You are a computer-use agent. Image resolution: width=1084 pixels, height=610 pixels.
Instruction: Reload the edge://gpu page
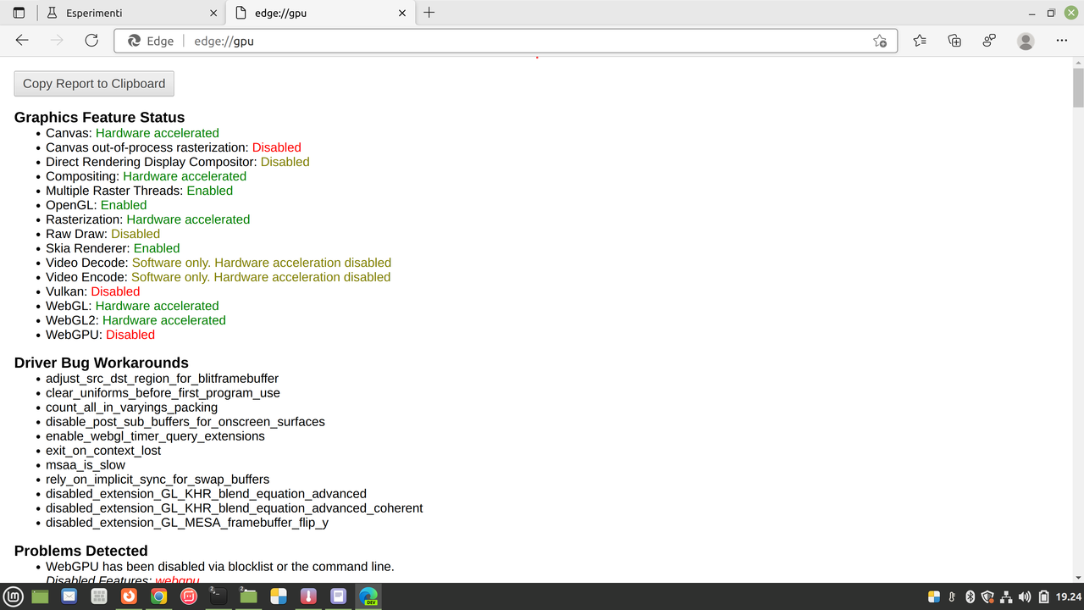tap(91, 41)
